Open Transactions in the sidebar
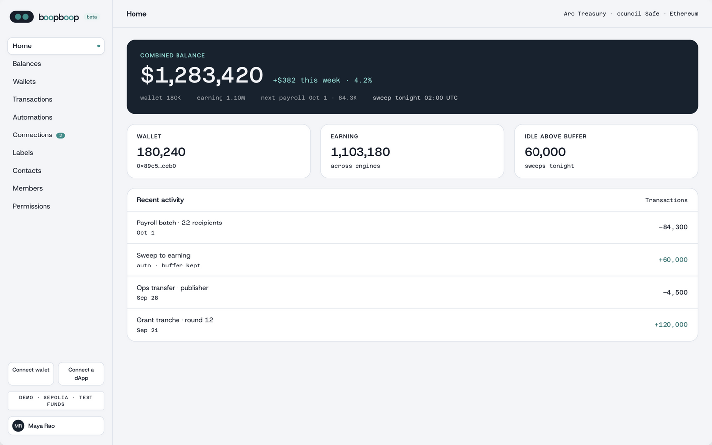Screen dimensions: 712x445 [56, 99]
